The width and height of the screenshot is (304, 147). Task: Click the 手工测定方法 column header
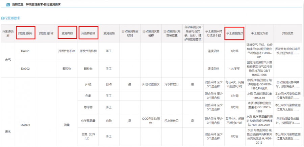tap(259, 33)
